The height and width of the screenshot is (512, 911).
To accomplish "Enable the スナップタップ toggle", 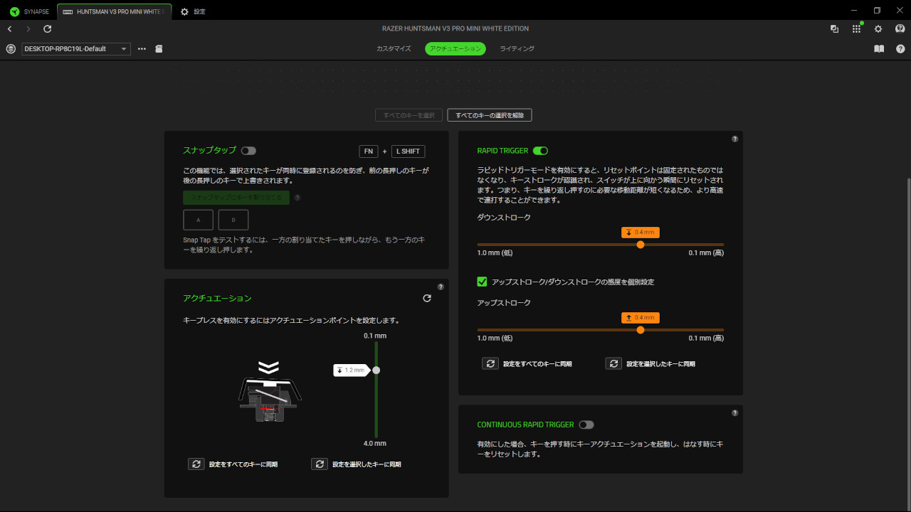I will pos(248,151).
